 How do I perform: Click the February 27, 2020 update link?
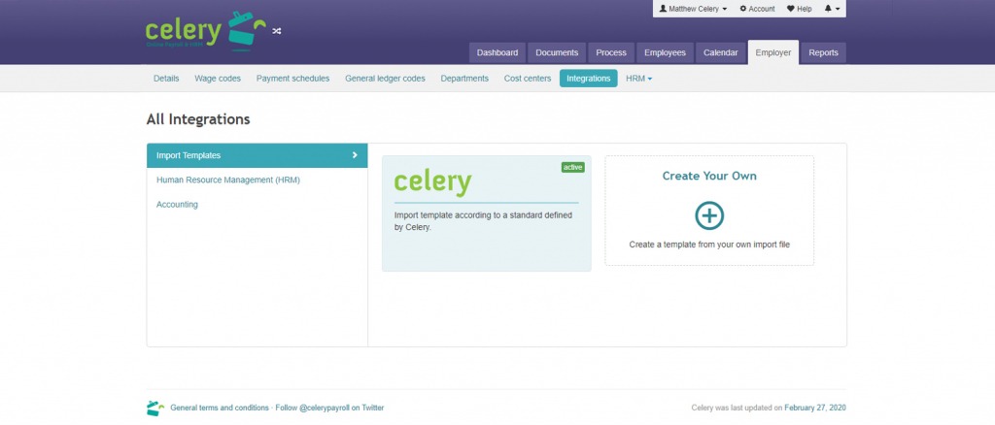815,408
